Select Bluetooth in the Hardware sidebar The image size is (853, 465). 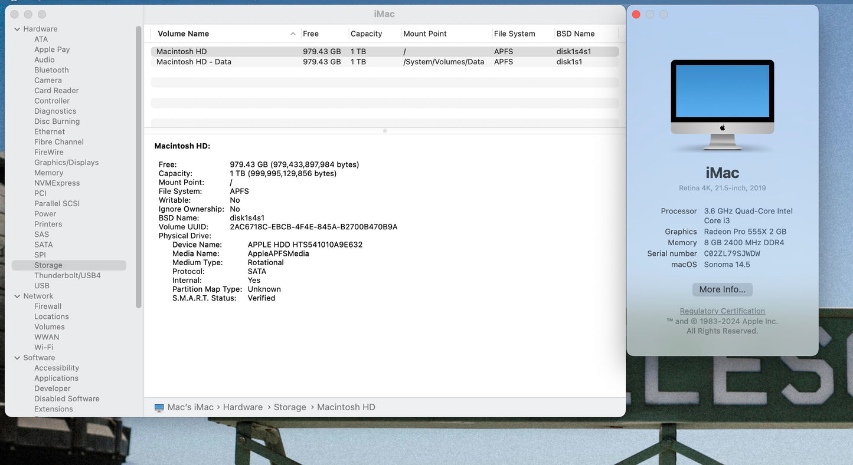pyautogui.click(x=51, y=70)
